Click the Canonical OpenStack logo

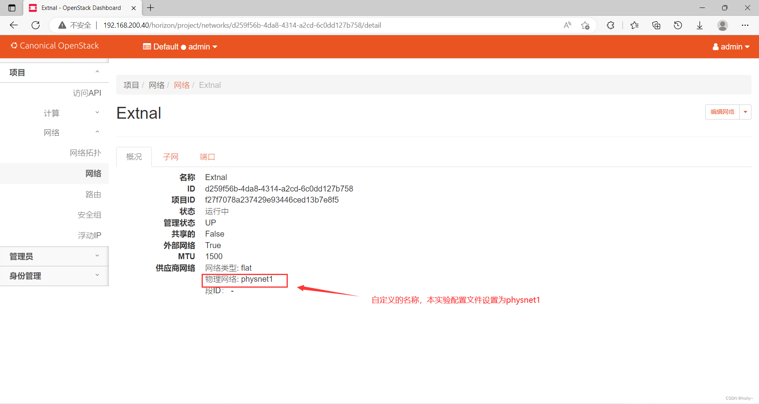pyautogui.click(x=55, y=46)
